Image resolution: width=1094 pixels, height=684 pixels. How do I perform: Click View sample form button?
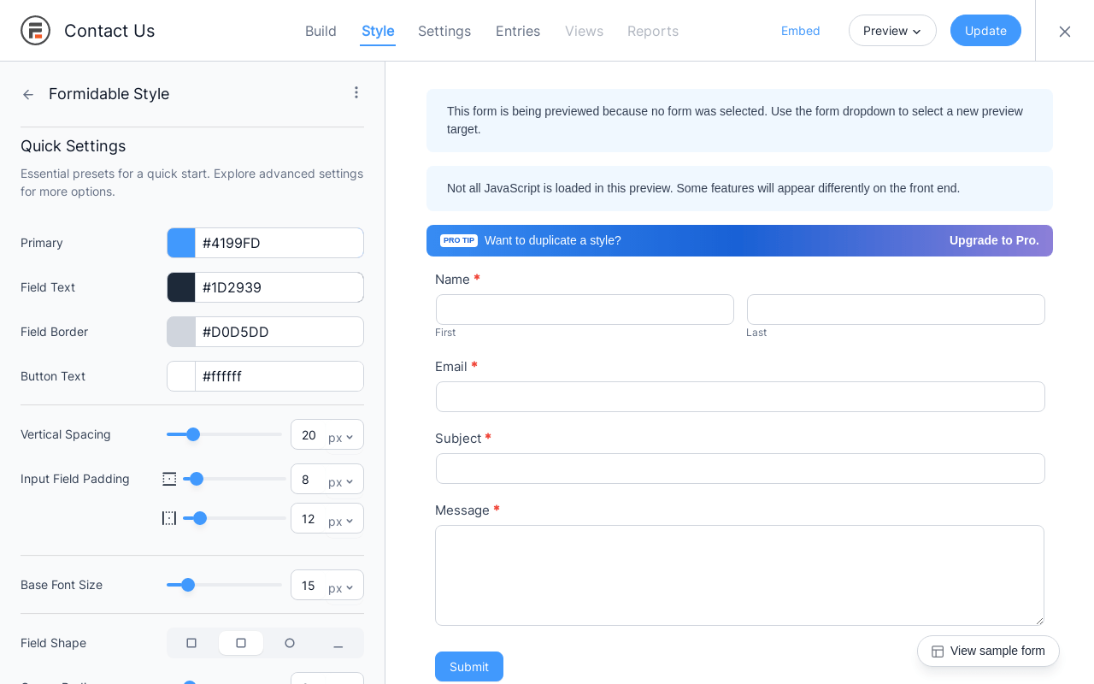(x=988, y=651)
